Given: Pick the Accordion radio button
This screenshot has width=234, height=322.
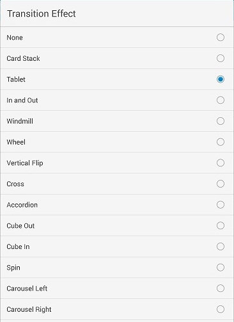Looking at the screenshot, I should [221, 205].
